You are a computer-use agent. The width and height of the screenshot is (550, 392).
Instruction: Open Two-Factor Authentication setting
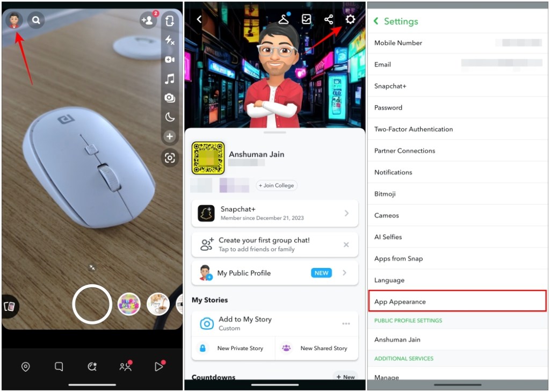click(458, 129)
